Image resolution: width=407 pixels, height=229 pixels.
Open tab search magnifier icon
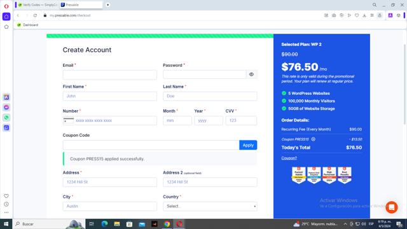click(x=375, y=5)
